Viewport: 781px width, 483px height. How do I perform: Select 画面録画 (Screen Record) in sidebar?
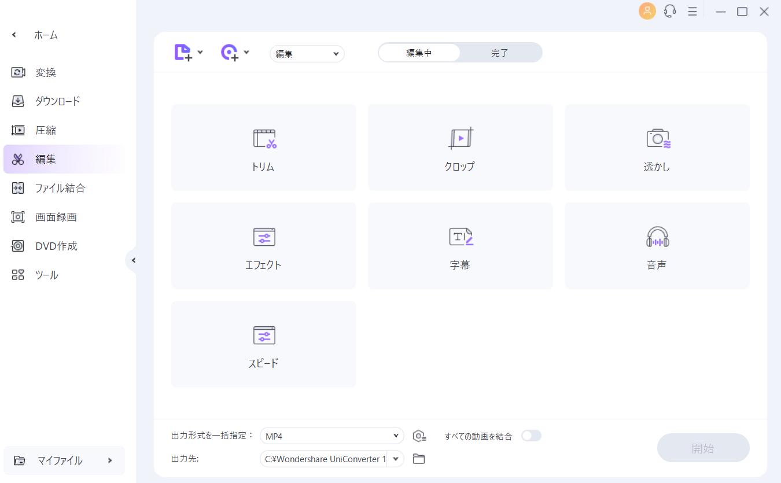point(64,217)
